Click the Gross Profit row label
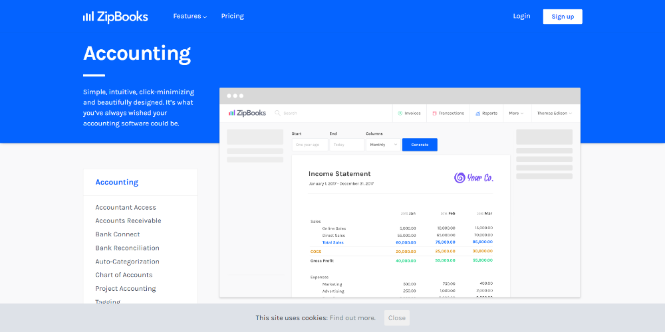 click(323, 261)
